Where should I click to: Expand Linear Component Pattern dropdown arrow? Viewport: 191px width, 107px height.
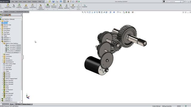point(19,9)
